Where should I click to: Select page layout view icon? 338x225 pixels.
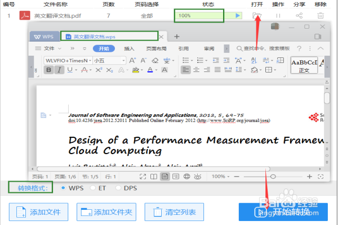click(165, 177)
